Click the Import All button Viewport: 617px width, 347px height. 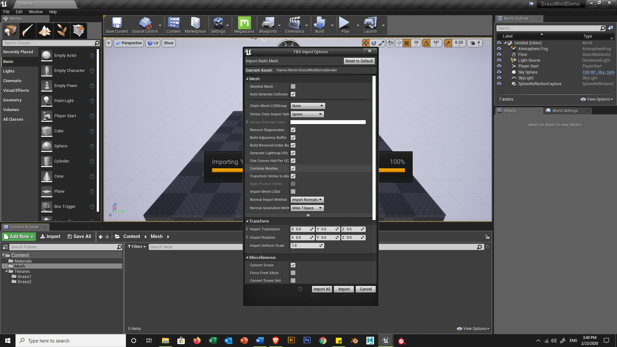(x=322, y=289)
